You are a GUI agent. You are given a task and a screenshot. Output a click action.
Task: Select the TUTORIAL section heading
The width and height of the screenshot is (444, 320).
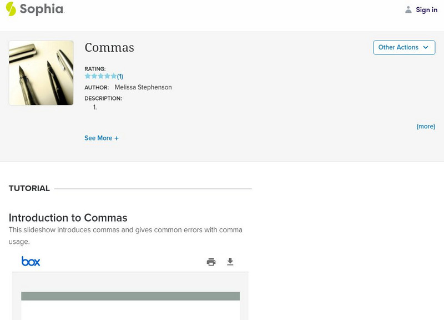pos(29,188)
